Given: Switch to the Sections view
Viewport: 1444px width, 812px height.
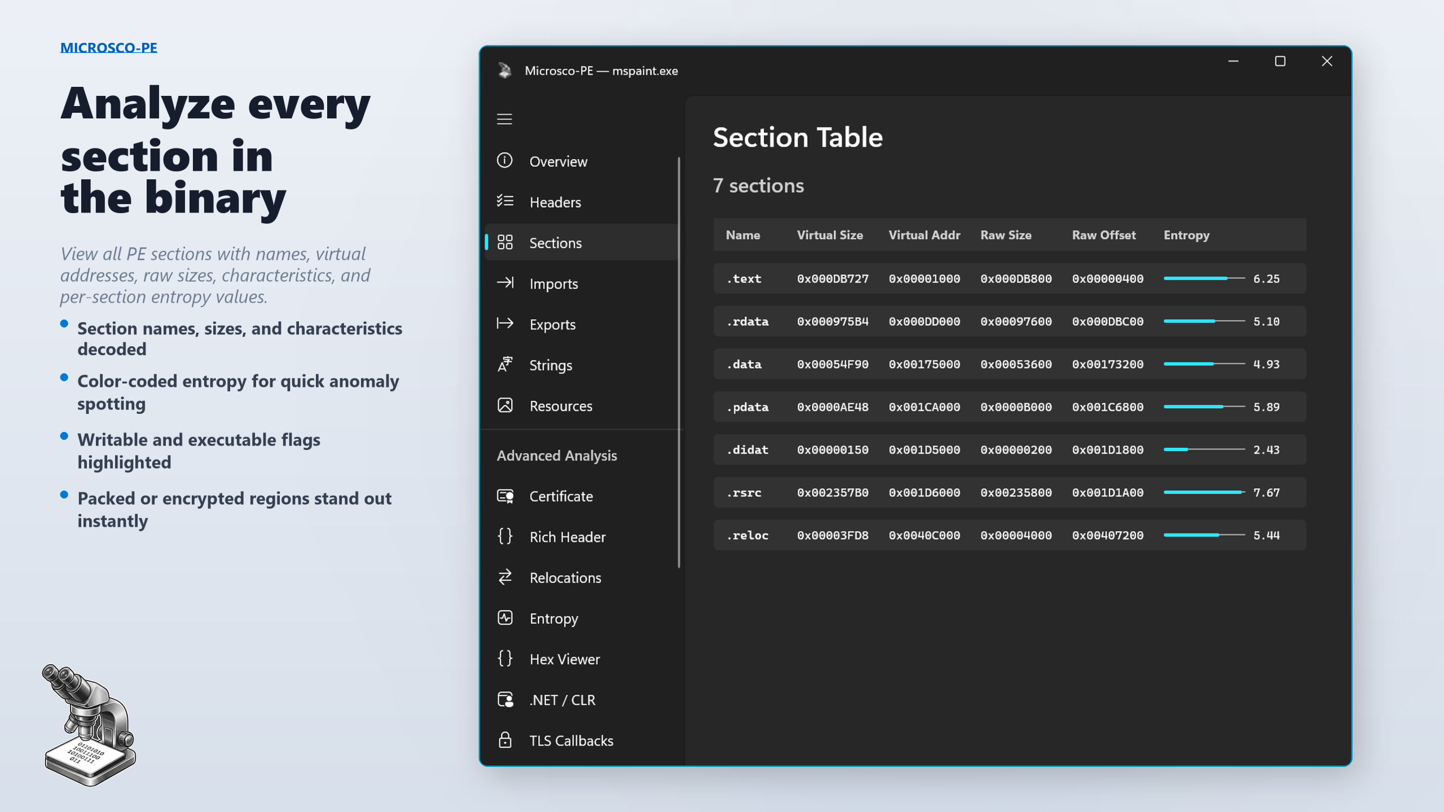Looking at the screenshot, I should coord(555,242).
